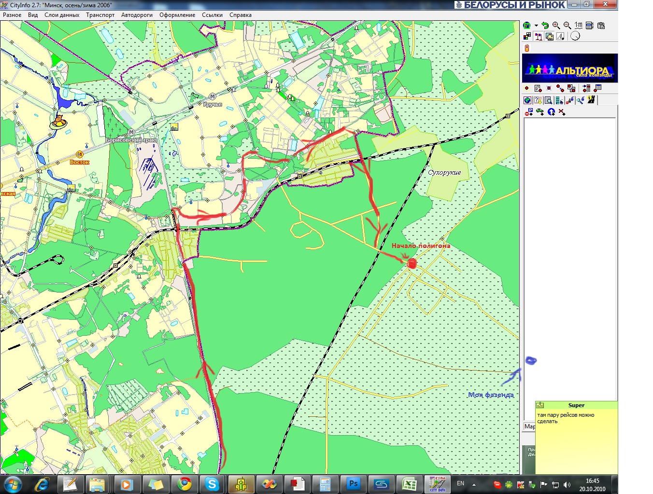Select the road info tab
Screen dimensions: 653x494
coord(591,100)
